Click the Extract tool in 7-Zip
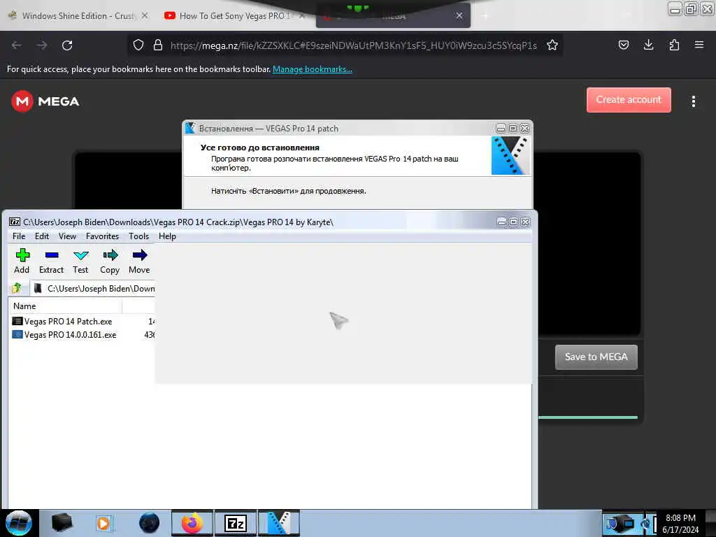 [x=51, y=262]
